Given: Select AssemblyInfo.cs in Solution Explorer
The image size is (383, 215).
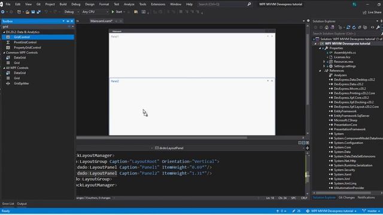Looking at the screenshot, I should 345,53.
